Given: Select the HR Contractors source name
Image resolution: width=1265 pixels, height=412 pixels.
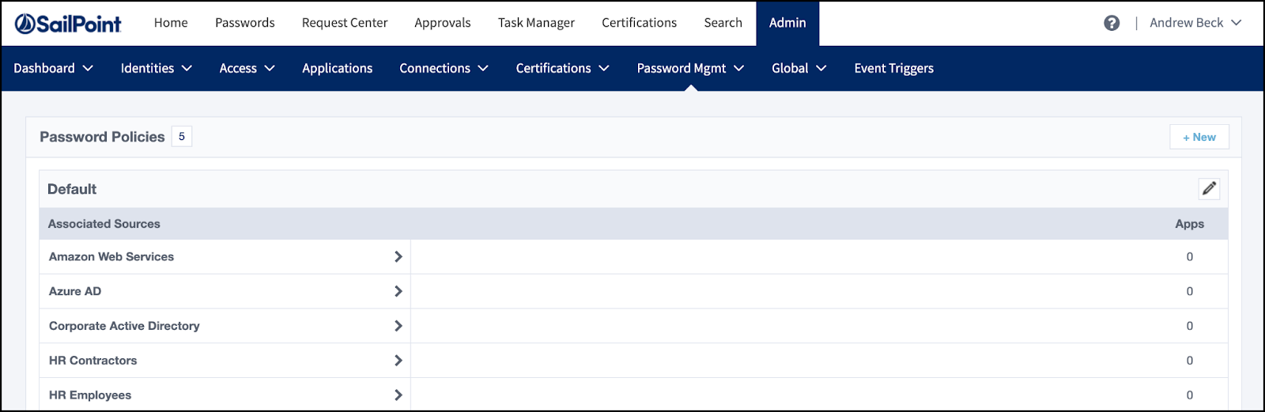Looking at the screenshot, I should (x=93, y=361).
